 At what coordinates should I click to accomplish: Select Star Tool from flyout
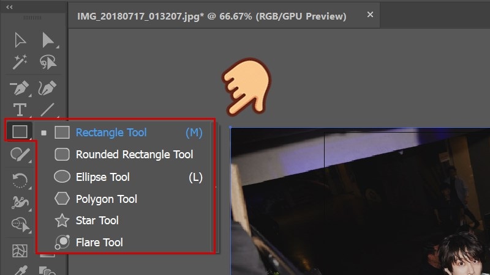point(97,221)
